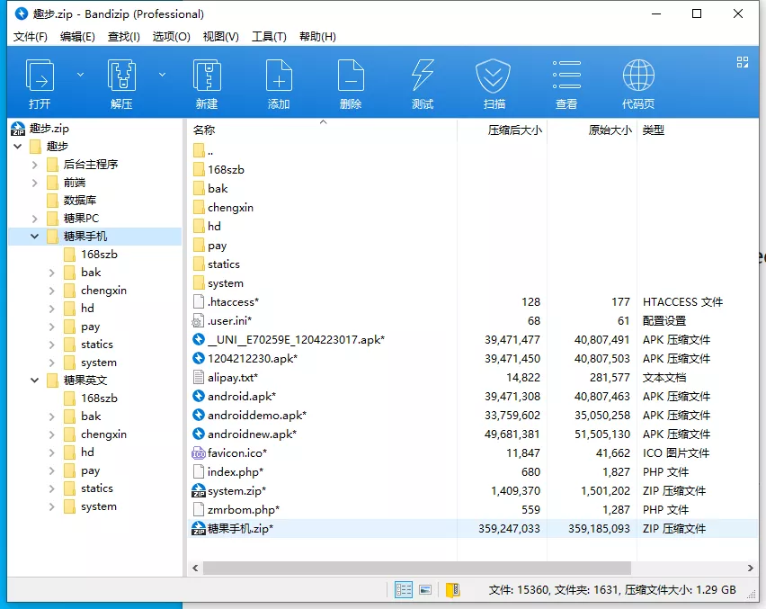This screenshot has height=609, width=766.
Task: Toggle details list view in status bar
Action: click(x=403, y=589)
